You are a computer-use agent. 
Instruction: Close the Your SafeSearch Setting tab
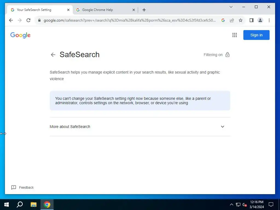coord(68,10)
